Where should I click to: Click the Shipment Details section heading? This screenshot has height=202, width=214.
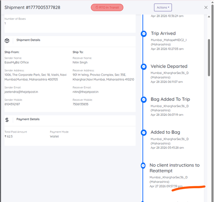click(x=28, y=40)
